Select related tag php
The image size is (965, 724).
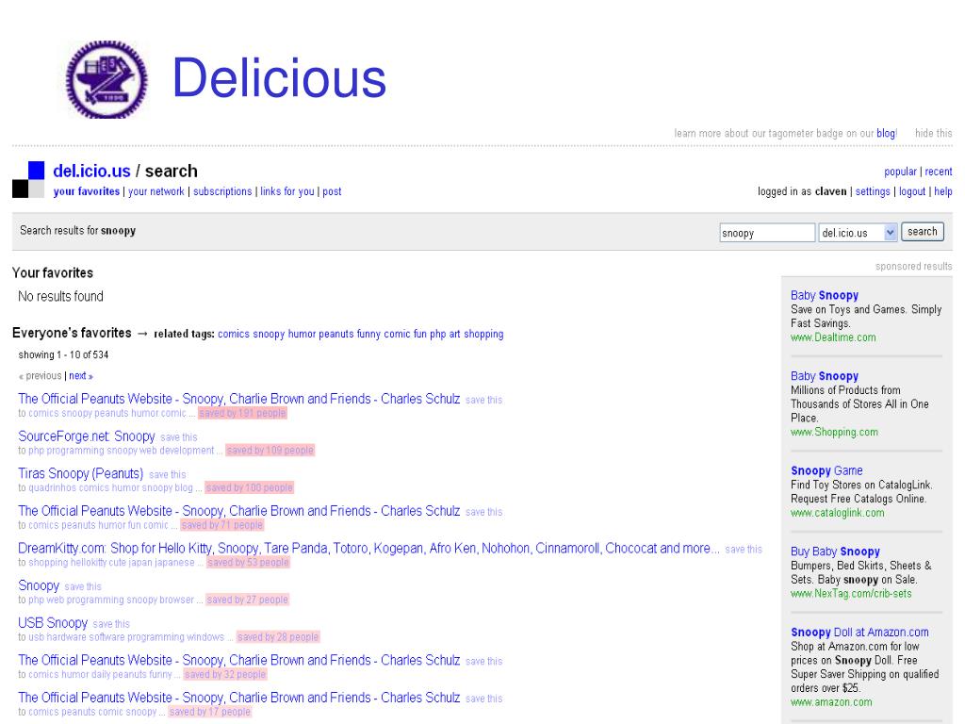(437, 334)
